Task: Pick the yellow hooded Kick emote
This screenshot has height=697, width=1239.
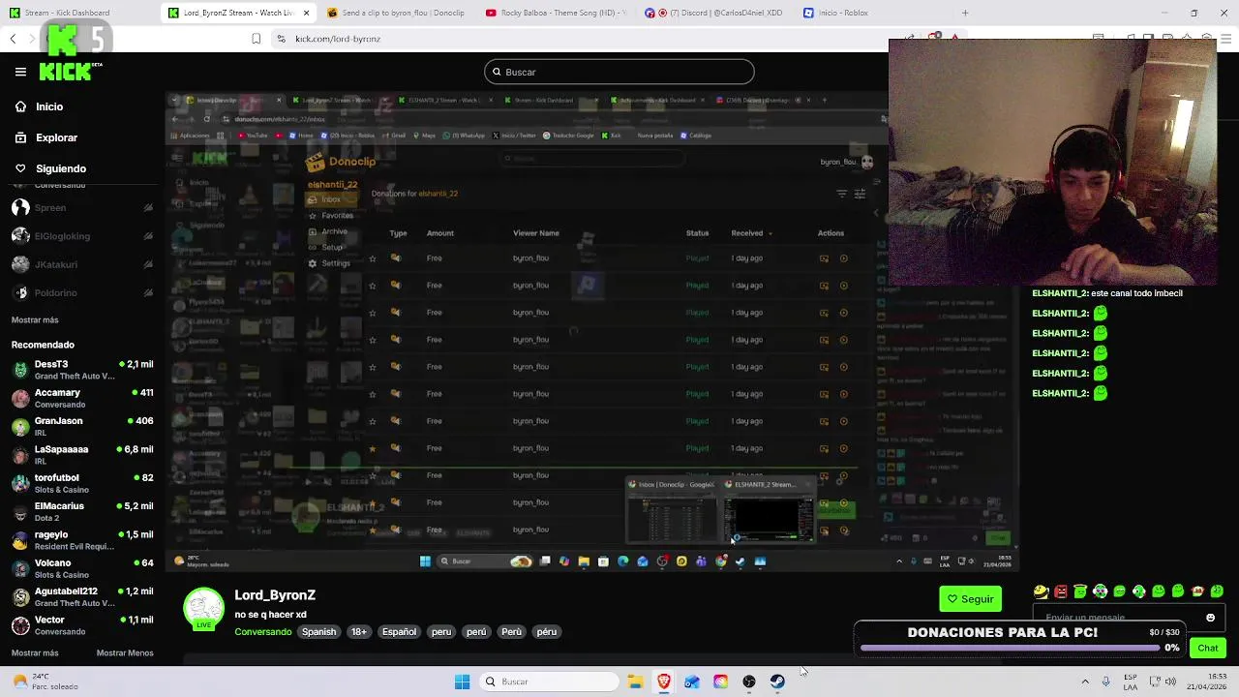Action: click(x=1041, y=591)
